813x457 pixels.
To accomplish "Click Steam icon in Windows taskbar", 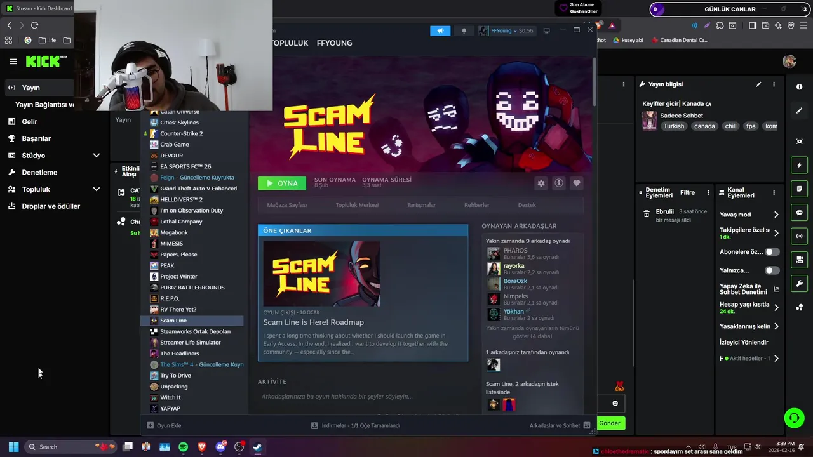I will point(258,447).
